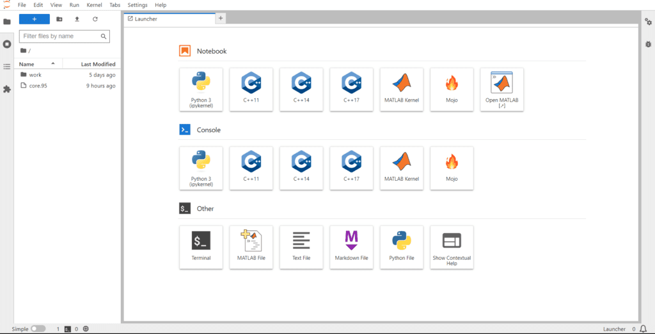Open the File Browser sidebar tab
The height and width of the screenshot is (334, 655).
coord(6,22)
